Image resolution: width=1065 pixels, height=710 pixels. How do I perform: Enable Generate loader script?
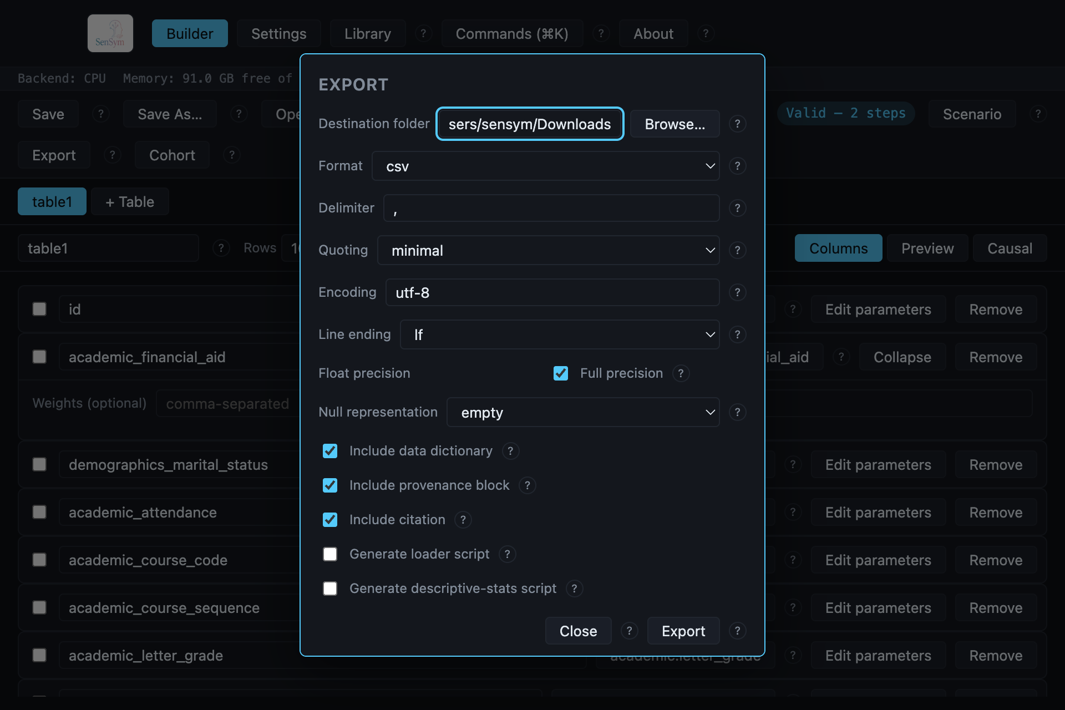(x=330, y=554)
